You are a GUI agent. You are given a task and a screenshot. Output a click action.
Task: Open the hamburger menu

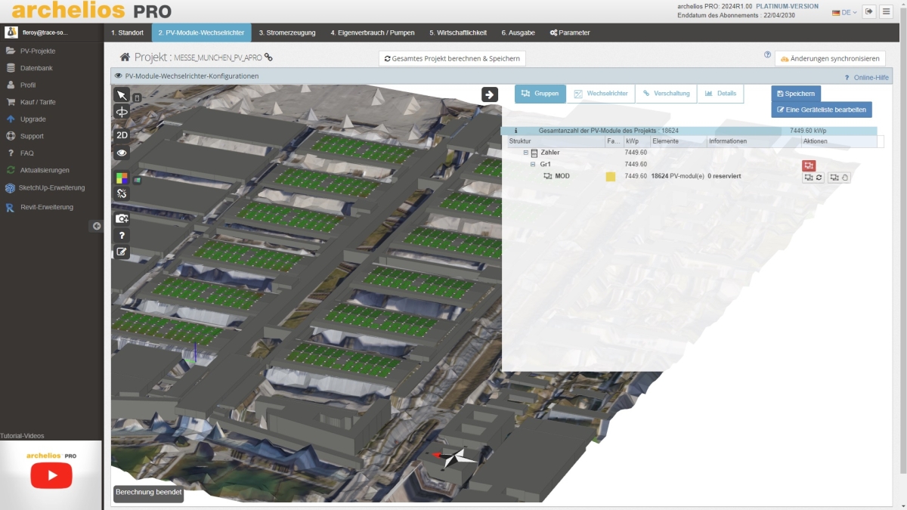click(x=887, y=11)
